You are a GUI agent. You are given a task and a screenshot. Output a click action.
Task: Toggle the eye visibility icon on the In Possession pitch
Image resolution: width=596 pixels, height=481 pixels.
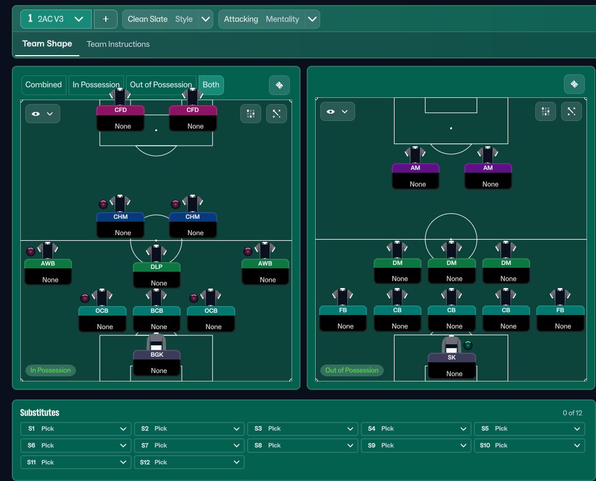point(35,114)
